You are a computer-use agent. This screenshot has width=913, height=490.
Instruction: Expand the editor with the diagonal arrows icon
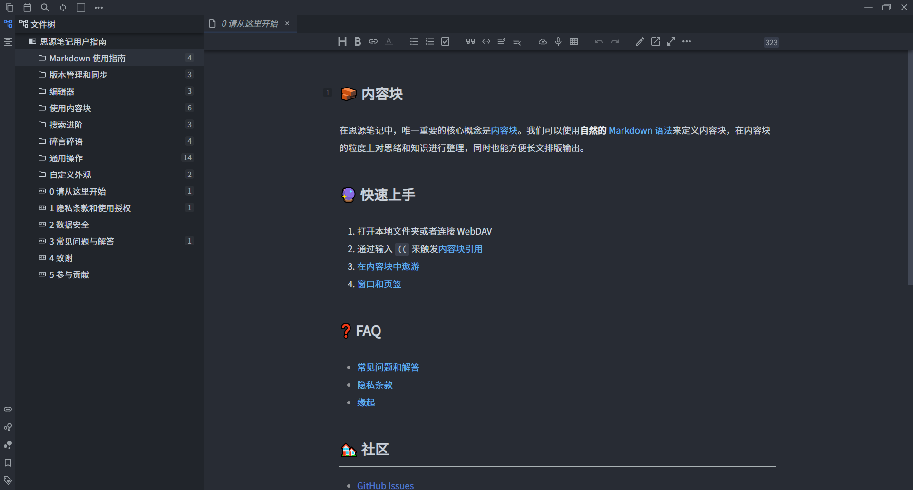671,41
